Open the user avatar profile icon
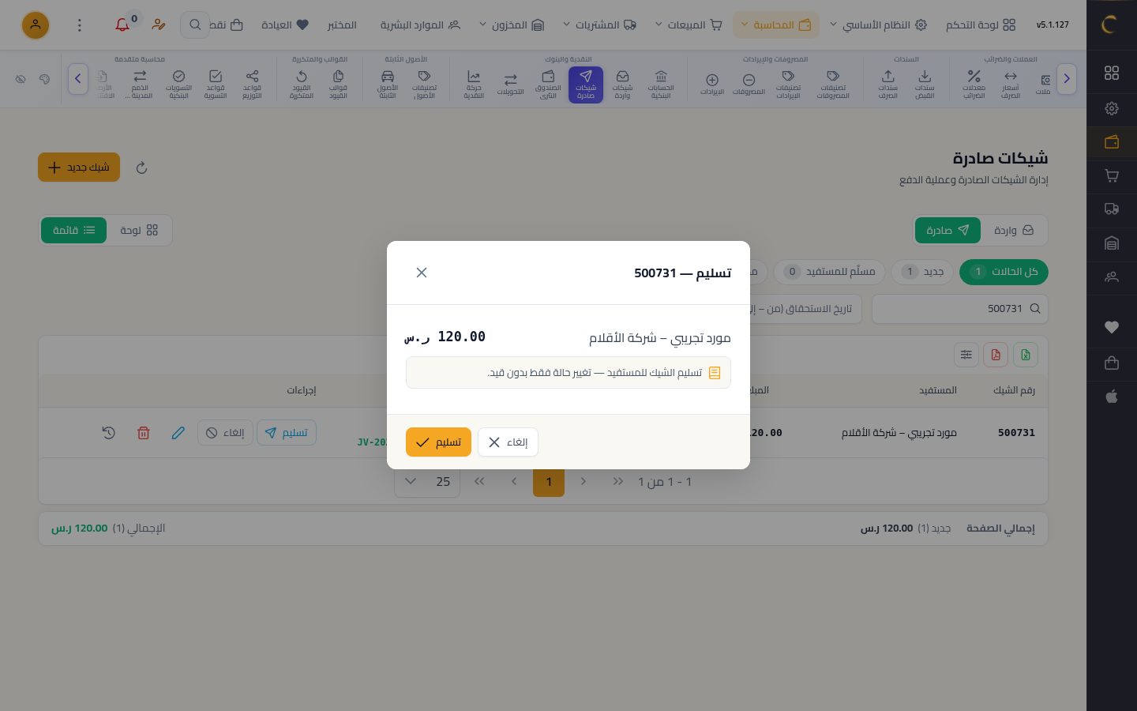The width and height of the screenshot is (1137, 711). 36,25
